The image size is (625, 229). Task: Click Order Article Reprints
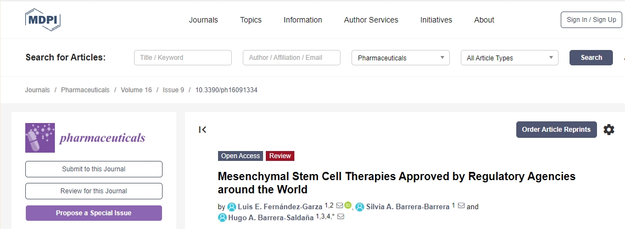556,130
